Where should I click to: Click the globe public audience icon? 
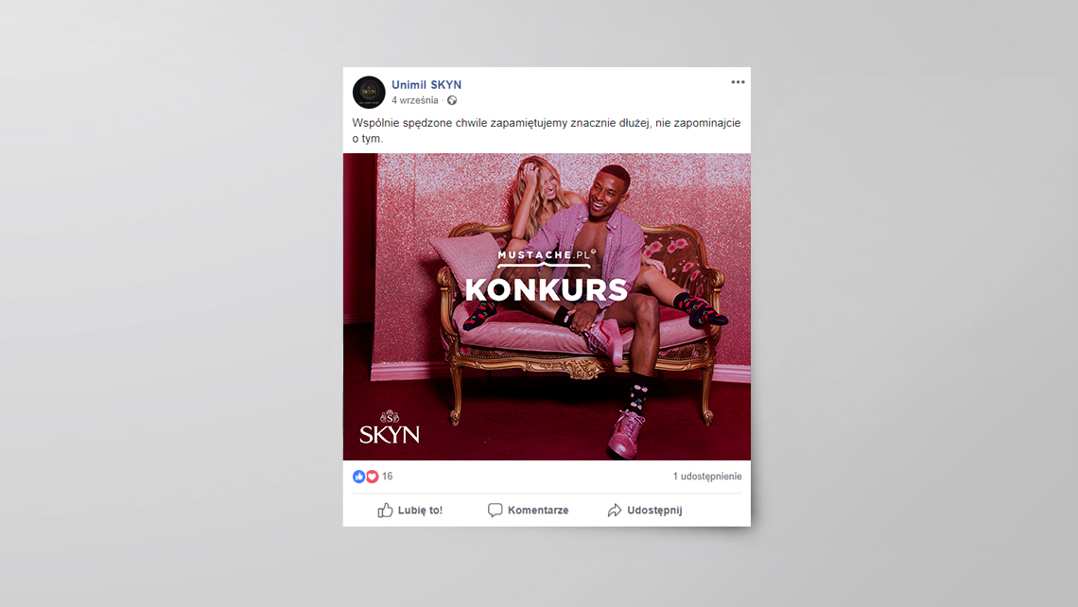point(452,100)
